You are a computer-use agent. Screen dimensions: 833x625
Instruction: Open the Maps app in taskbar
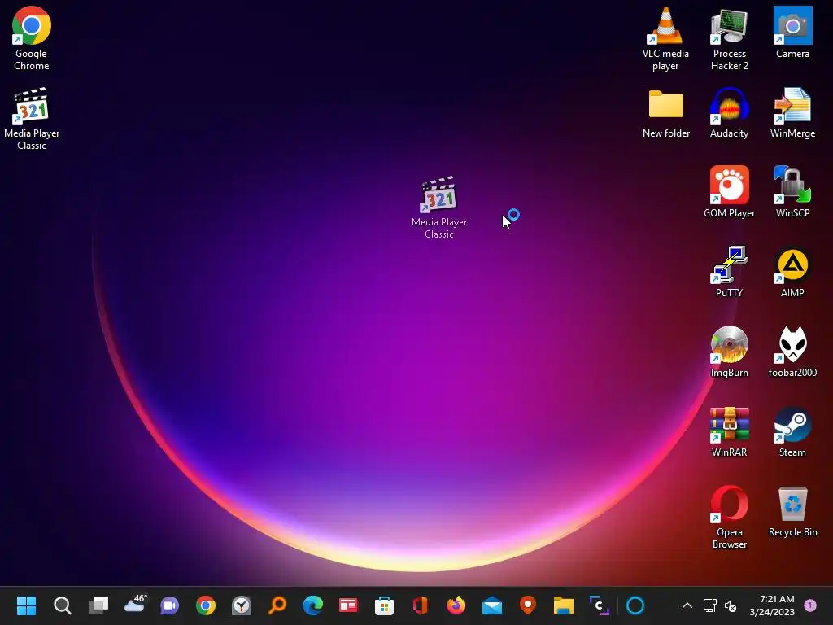[x=527, y=605]
